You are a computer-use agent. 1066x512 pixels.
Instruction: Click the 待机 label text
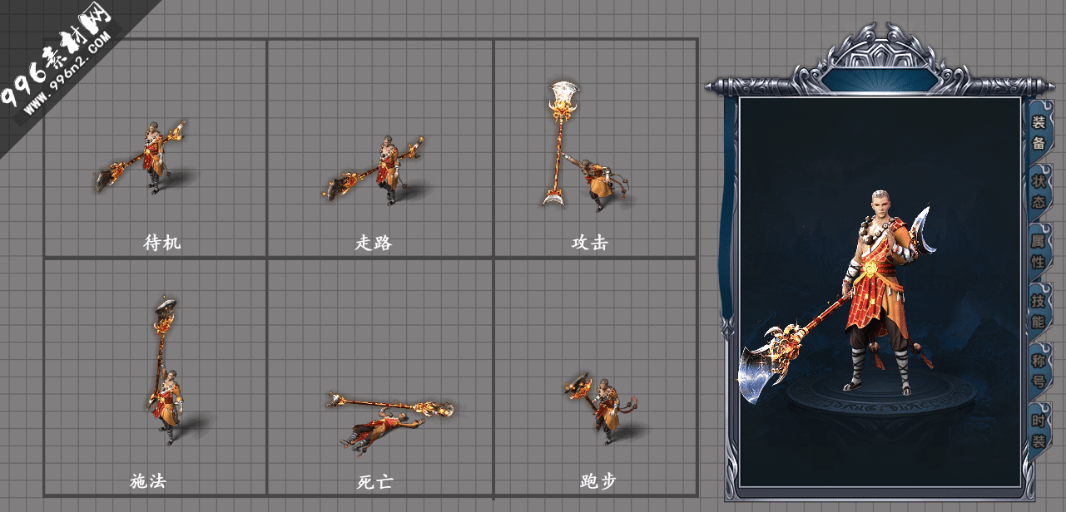(161, 243)
